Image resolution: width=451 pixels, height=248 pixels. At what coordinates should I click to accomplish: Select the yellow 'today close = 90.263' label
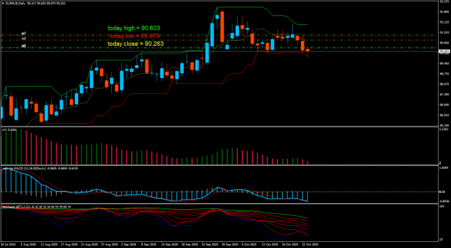[135, 44]
